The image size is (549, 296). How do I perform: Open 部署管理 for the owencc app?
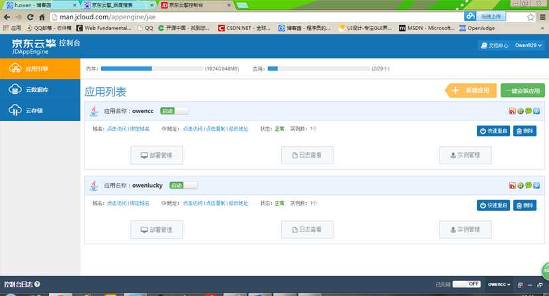point(156,155)
